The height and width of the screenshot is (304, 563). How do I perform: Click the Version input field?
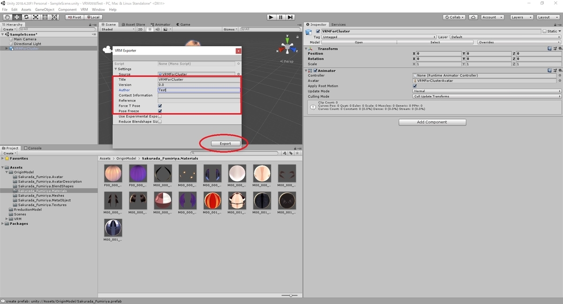point(199,85)
